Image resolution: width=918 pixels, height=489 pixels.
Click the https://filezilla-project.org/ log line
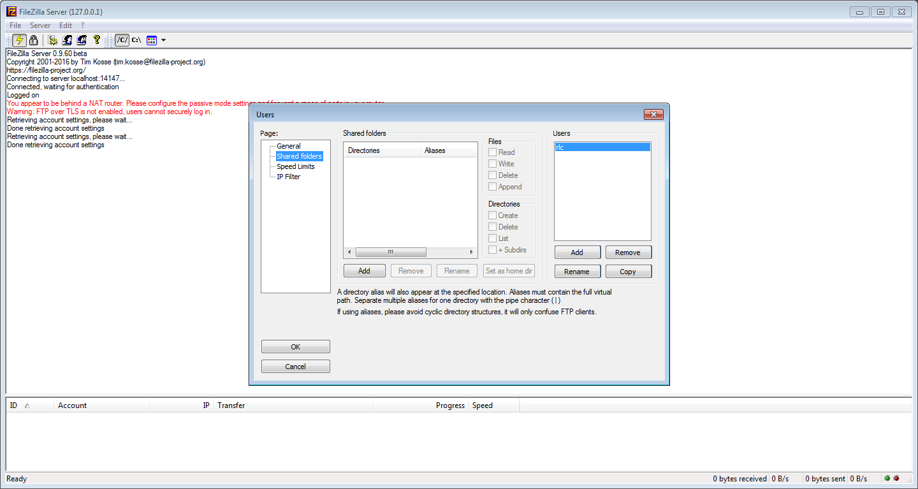coord(47,70)
